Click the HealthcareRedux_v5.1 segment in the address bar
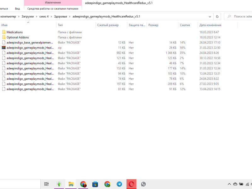 pos(106,17)
